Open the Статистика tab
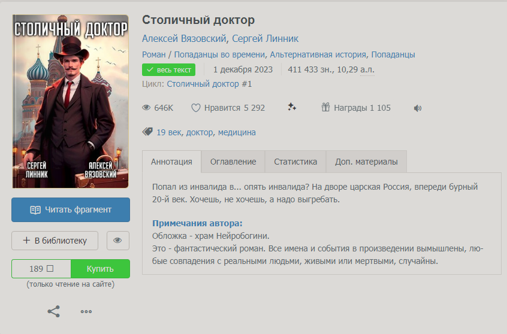The height and width of the screenshot is (334, 507). 295,162
